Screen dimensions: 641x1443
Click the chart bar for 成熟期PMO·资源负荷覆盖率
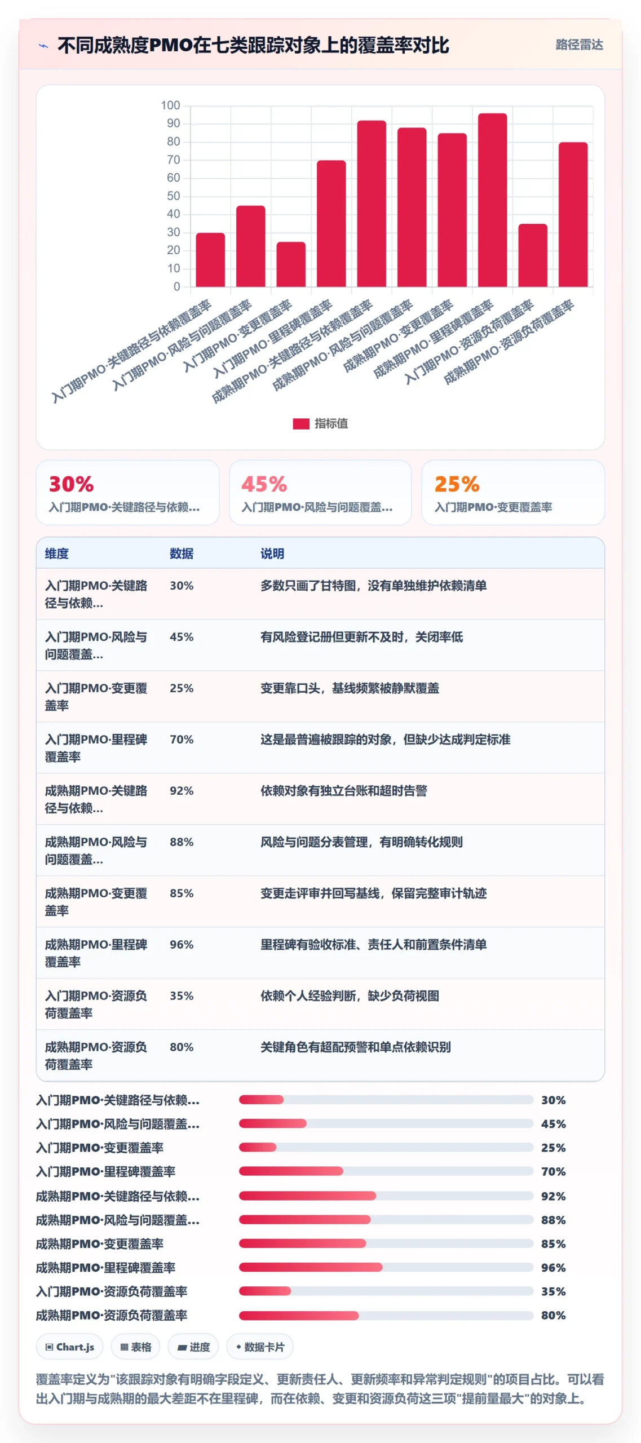pos(573,214)
